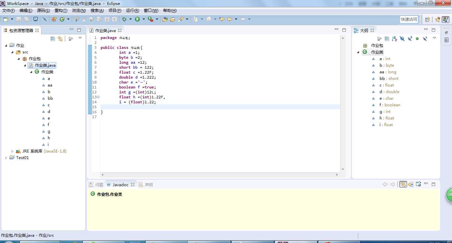Screen dimensions: 452x243
Task: Click the New Java Package icon
Action: click(x=54, y=19)
